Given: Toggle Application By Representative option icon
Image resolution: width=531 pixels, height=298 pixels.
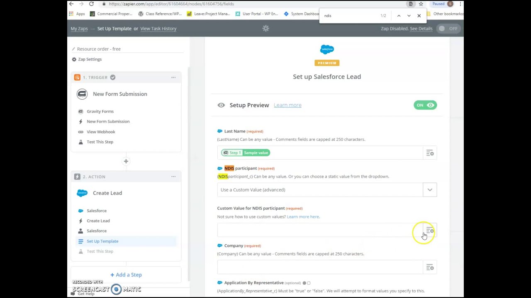Looking at the screenshot, I should point(307,283).
